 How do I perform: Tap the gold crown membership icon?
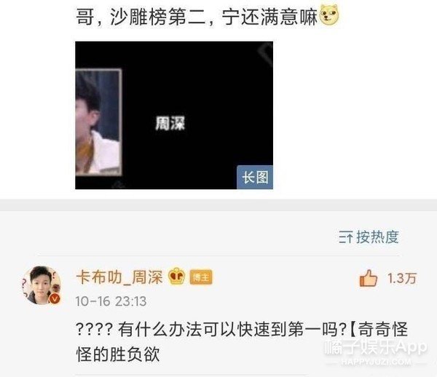[177, 277]
